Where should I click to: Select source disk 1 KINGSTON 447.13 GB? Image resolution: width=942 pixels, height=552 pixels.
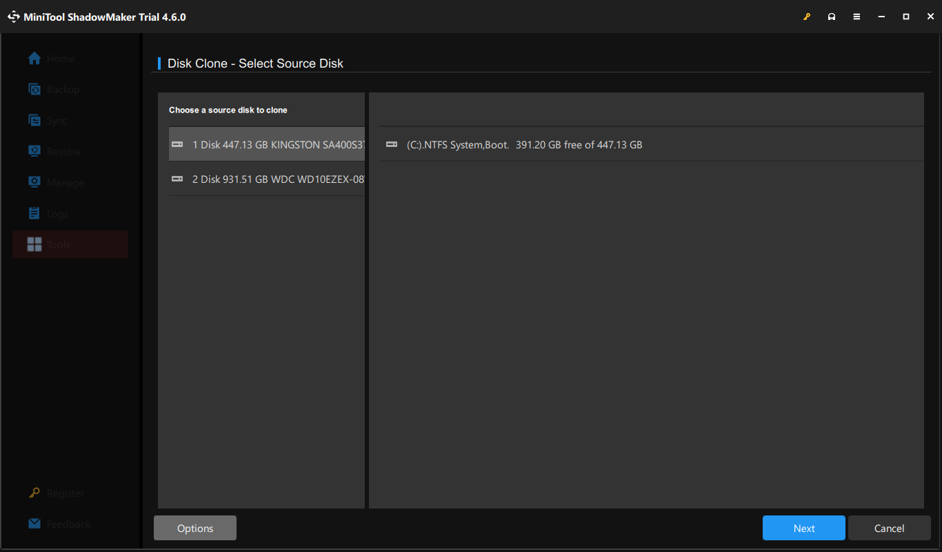(267, 144)
